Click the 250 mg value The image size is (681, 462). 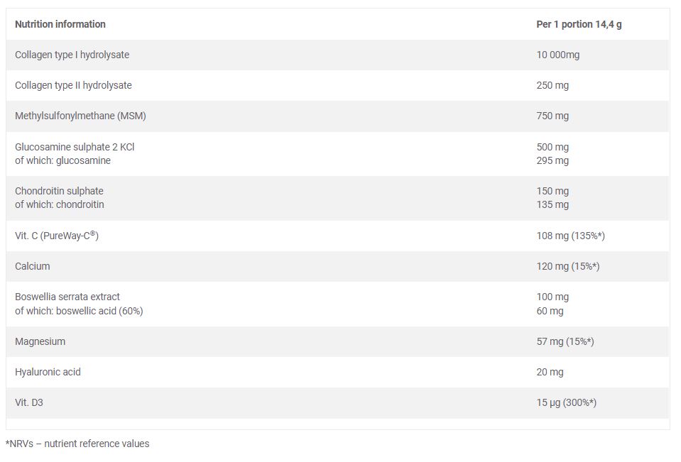552,85
